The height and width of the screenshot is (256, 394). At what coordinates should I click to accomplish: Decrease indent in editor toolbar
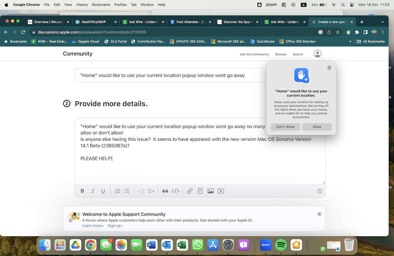click(141, 191)
